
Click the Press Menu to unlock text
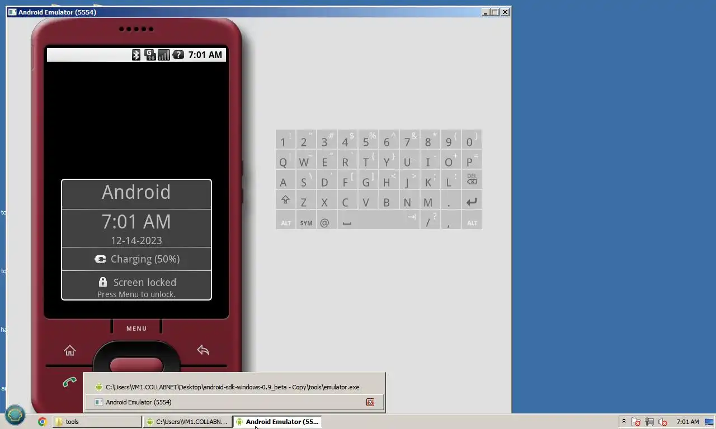(136, 294)
